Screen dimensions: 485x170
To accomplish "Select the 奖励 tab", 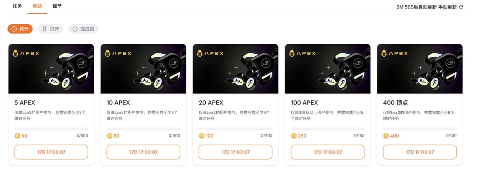I will tap(38, 6).
